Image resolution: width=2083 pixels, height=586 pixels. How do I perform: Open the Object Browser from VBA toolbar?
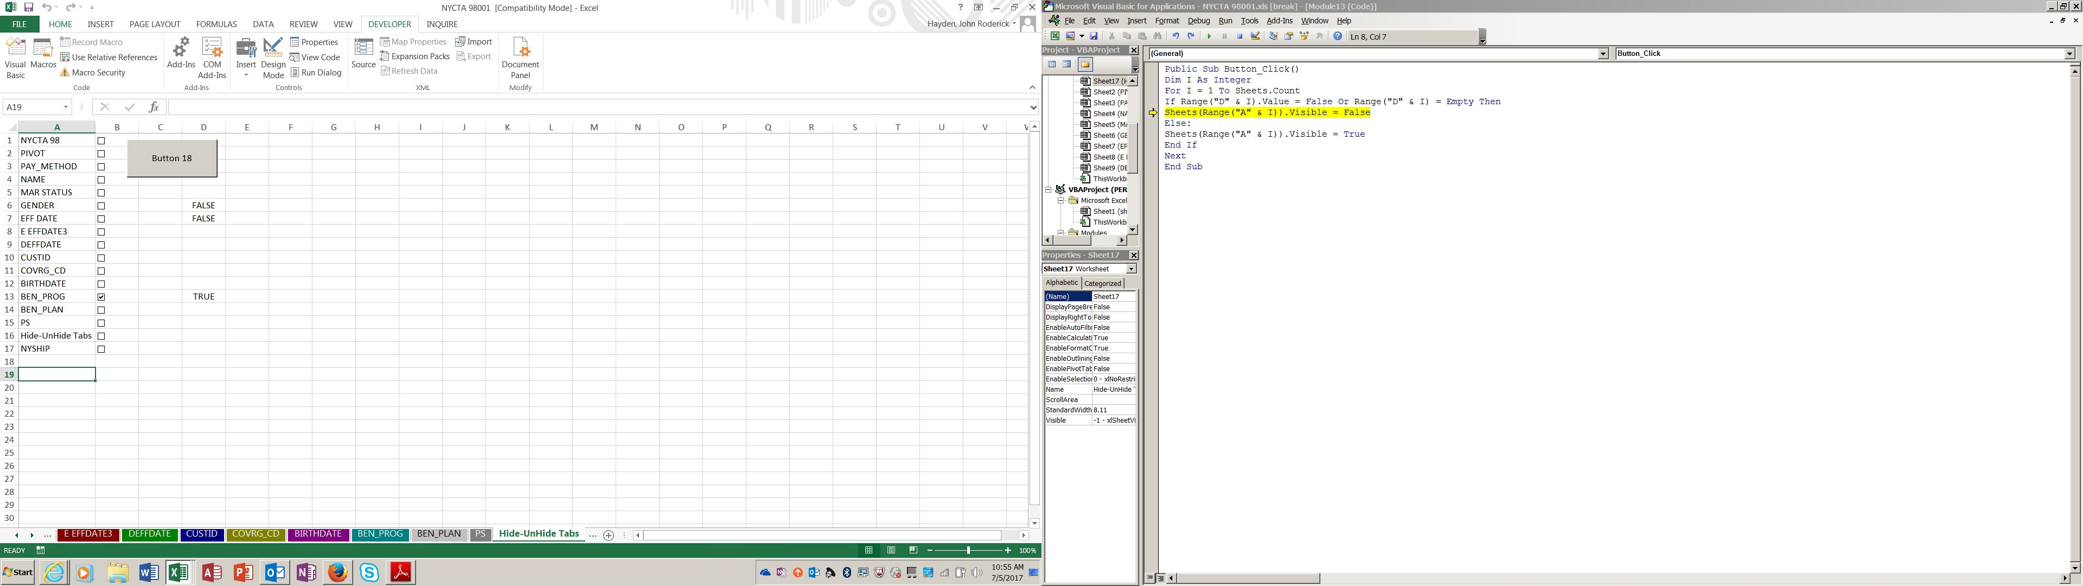tap(1304, 36)
